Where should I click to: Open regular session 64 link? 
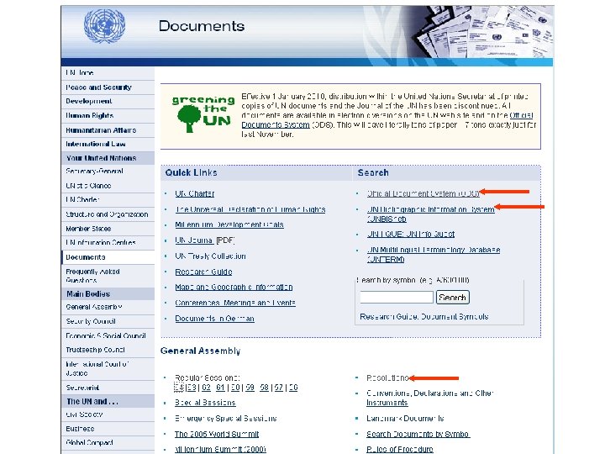[179, 388]
